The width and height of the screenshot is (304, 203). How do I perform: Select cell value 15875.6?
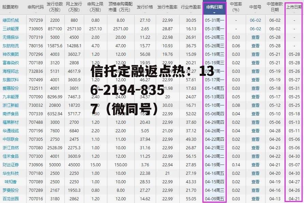[x=55, y=46]
